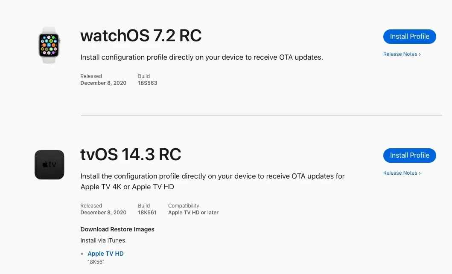Viewport: 452px width, 274px height.
Task: Open Release Notes for watchOS 7.2 RC
Action: 400,54
